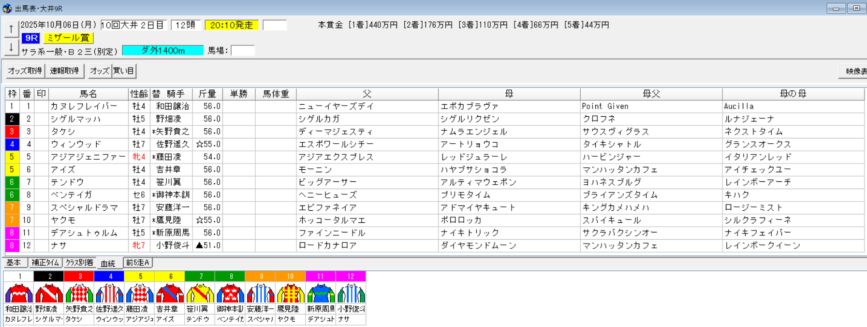Viewport: 867px width, 327px height.
Task: Go to next race with down arrow
Action: [x=11, y=47]
